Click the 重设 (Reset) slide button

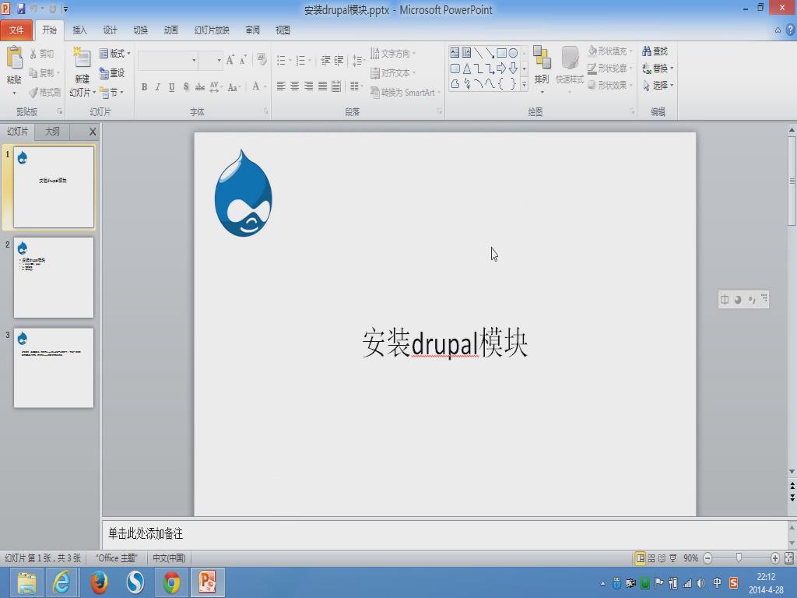point(112,72)
